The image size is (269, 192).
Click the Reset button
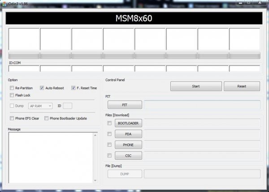point(242,86)
